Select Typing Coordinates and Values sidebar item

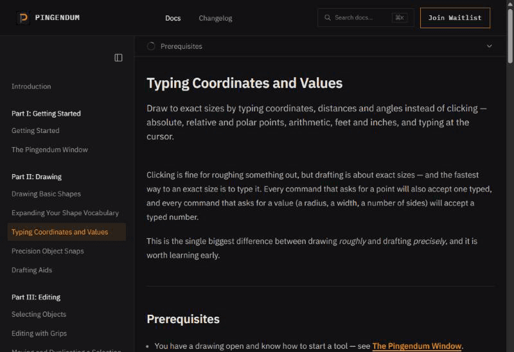point(67,232)
